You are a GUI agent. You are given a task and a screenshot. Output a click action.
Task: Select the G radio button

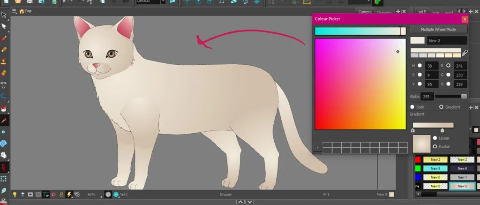pyautogui.click(x=448, y=75)
